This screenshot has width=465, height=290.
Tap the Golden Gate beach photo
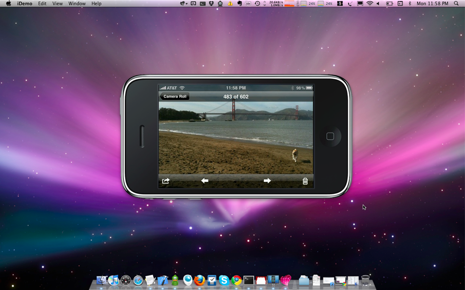pyautogui.click(x=236, y=137)
